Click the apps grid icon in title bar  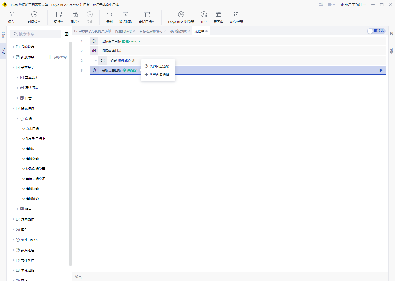point(321,5)
